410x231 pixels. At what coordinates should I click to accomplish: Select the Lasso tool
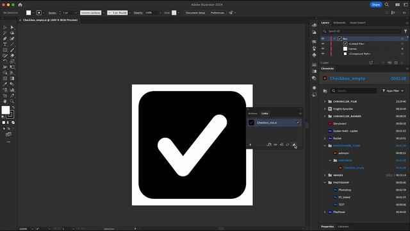coord(12,33)
